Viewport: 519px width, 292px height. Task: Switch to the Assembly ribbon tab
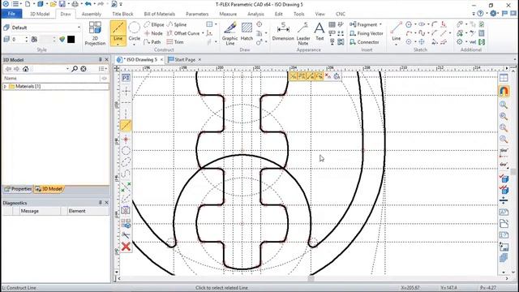tap(92, 14)
